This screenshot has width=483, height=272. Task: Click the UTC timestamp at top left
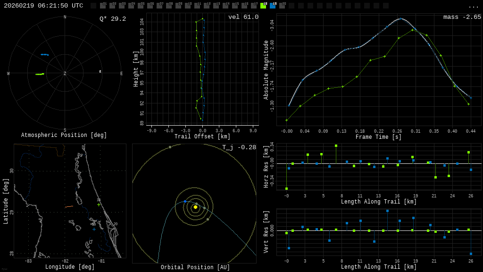[x=43, y=6]
